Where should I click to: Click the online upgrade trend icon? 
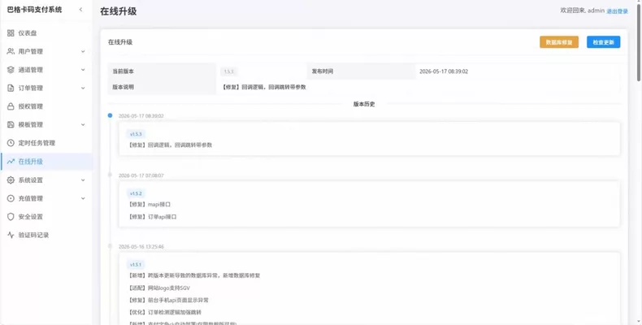tap(11, 162)
